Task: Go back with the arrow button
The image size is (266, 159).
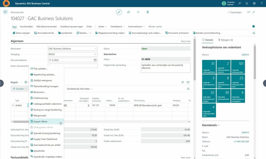Action: 5,12
